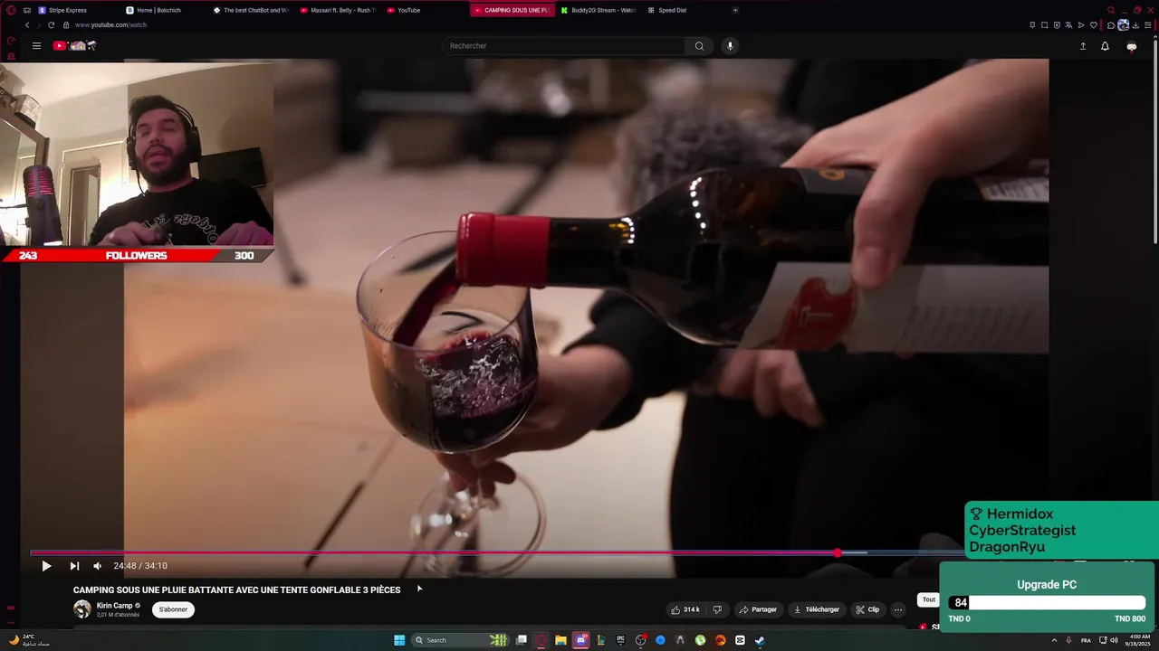
Task: Show hidden system tray icons chevron
Action: 1054,640
